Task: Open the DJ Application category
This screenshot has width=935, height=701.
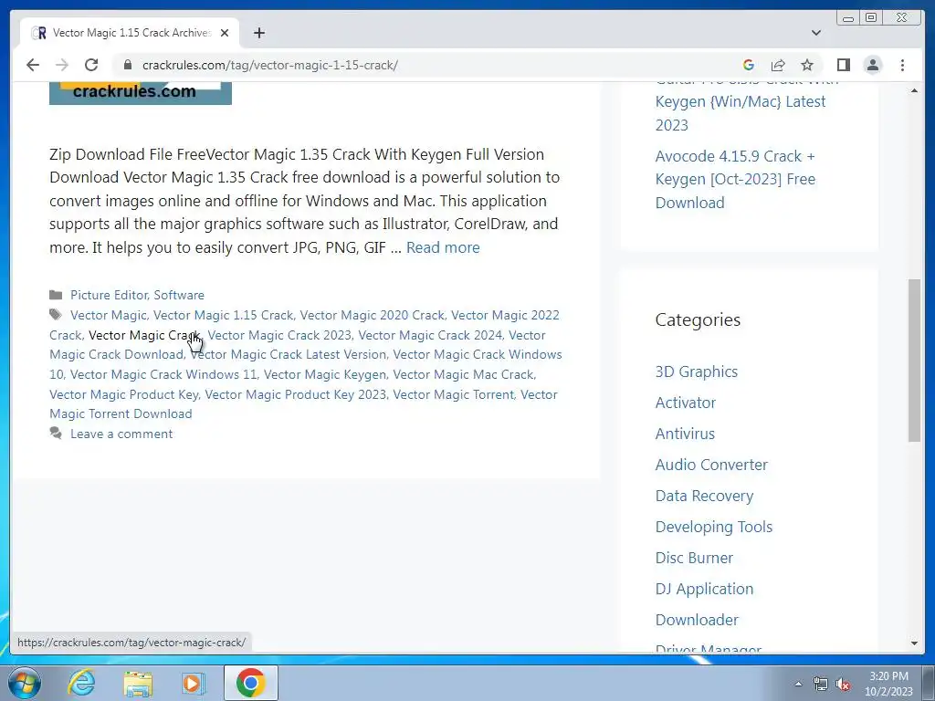Action: (704, 589)
